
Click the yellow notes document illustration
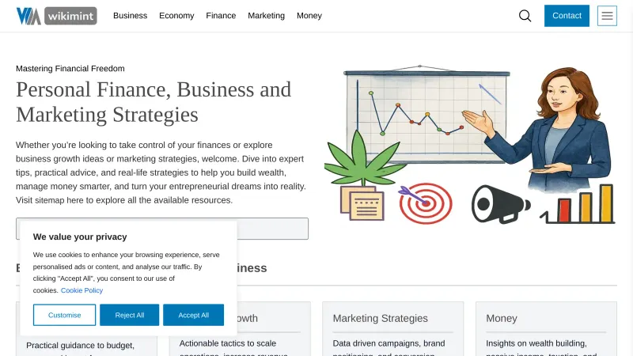tap(362, 204)
